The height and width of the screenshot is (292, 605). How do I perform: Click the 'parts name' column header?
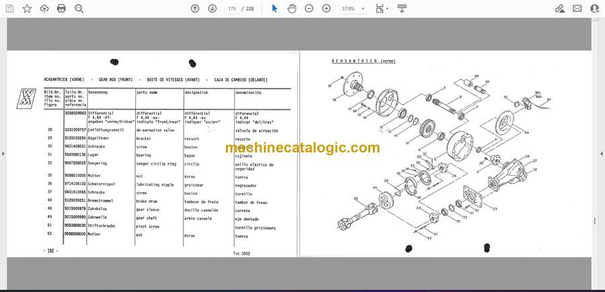(147, 93)
